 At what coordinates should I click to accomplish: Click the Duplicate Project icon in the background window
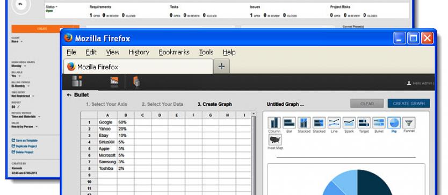click(13, 146)
